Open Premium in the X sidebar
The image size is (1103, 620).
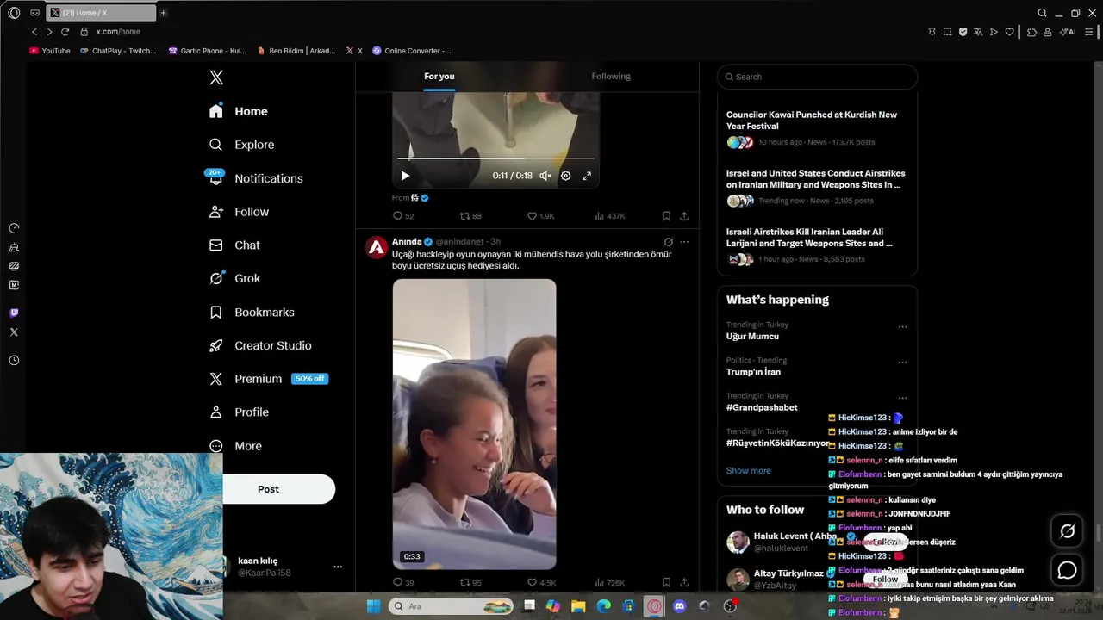point(268,379)
